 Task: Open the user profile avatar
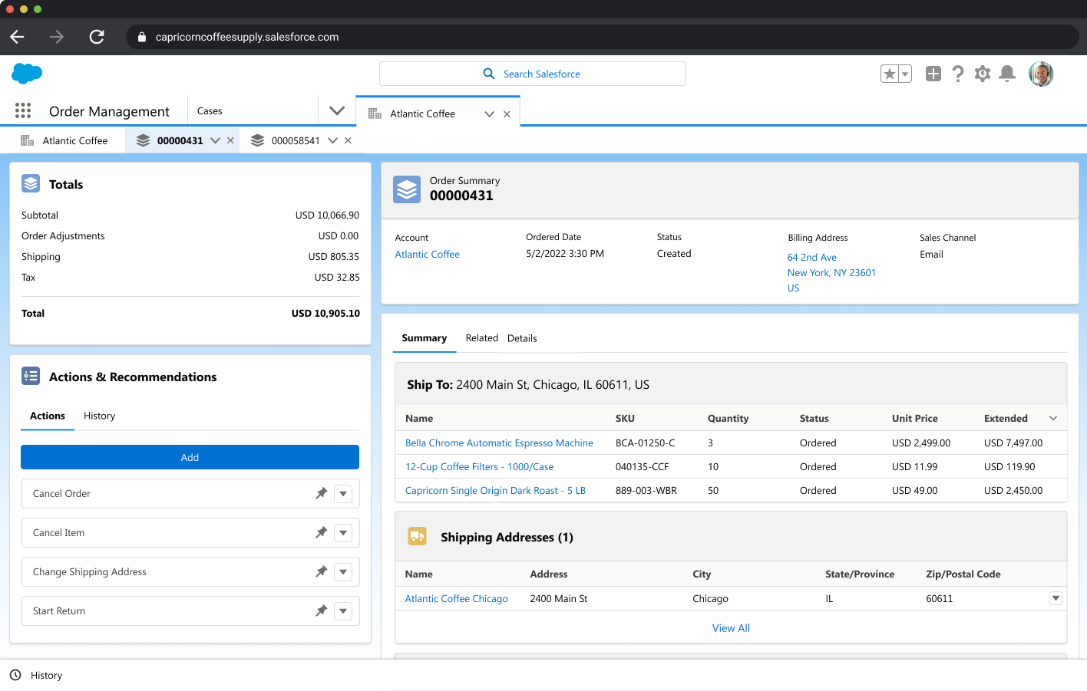coord(1041,74)
